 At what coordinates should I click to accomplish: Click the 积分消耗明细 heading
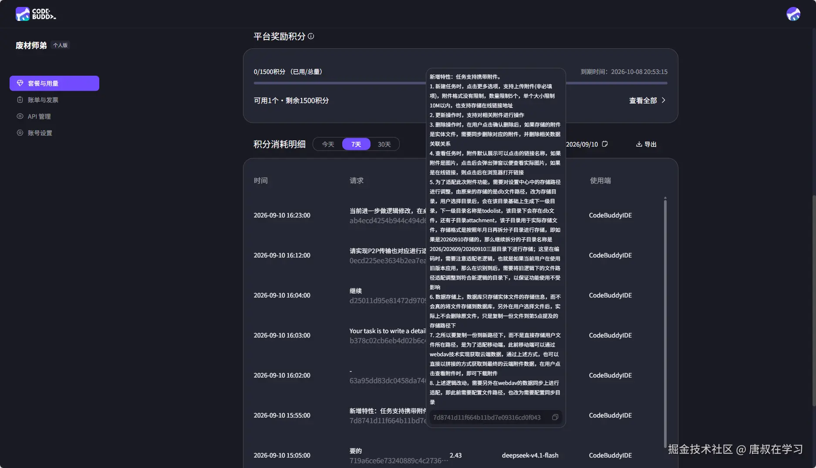point(280,144)
